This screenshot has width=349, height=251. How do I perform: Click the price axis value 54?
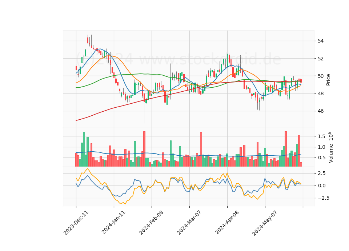321,41
